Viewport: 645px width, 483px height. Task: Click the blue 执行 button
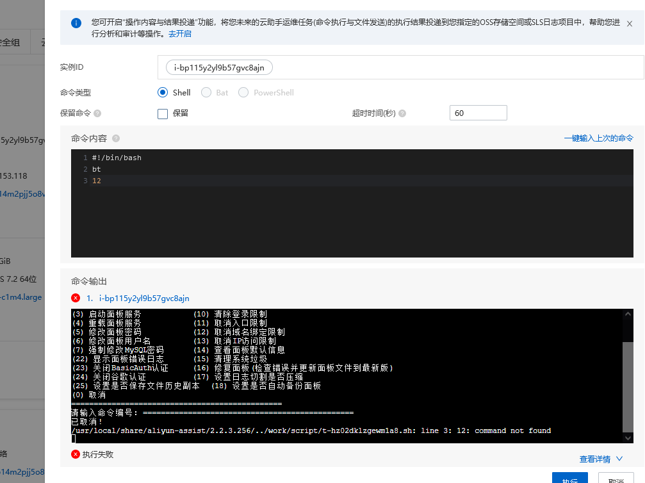click(569, 479)
